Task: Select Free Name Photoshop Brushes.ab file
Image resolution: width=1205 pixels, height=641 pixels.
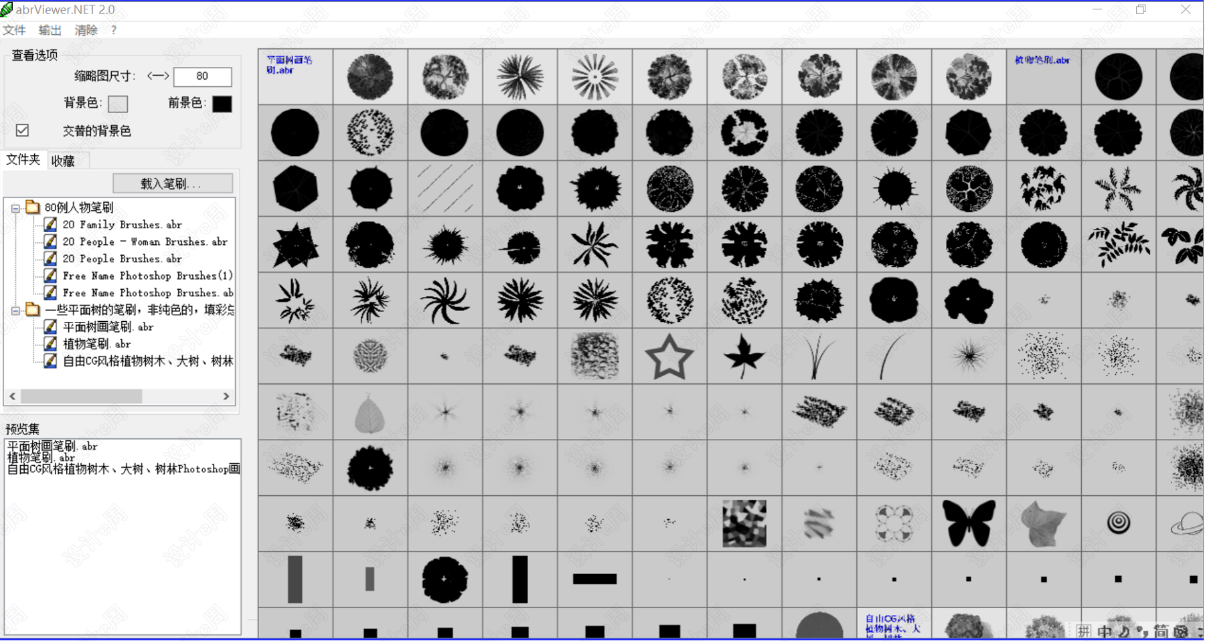Action: pos(147,293)
